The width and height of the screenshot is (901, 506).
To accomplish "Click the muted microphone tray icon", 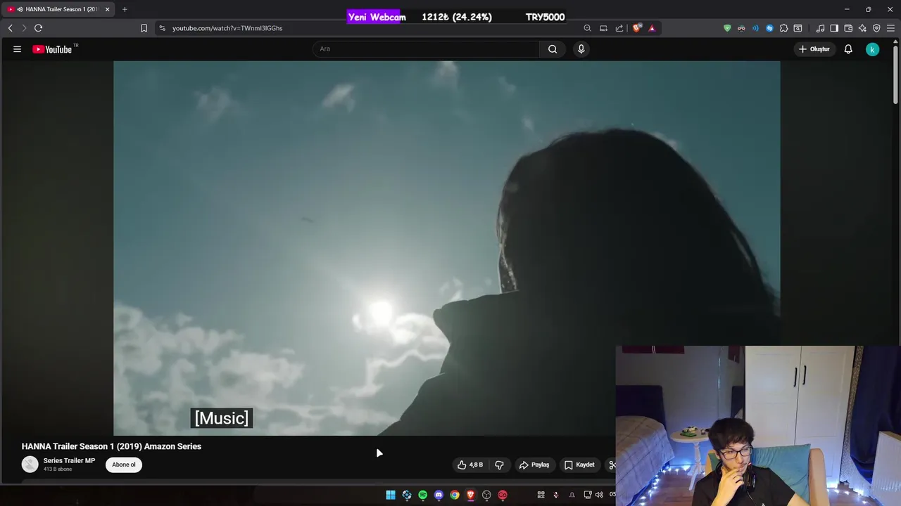I will click(555, 495).
